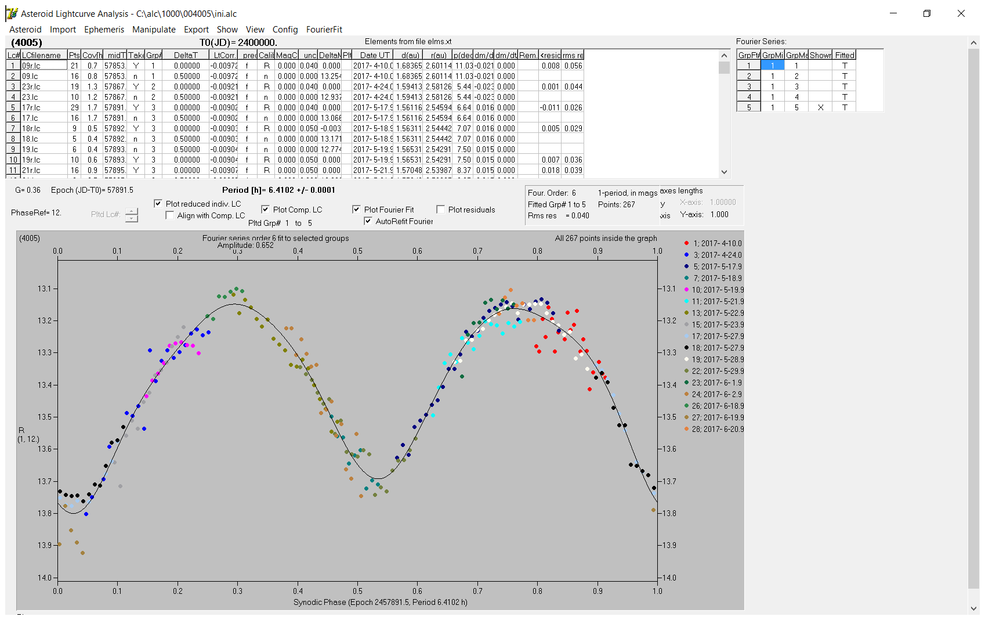Click the lightcurve table scrollbar thumb
The image size is (985, 620).
[724, 67]
